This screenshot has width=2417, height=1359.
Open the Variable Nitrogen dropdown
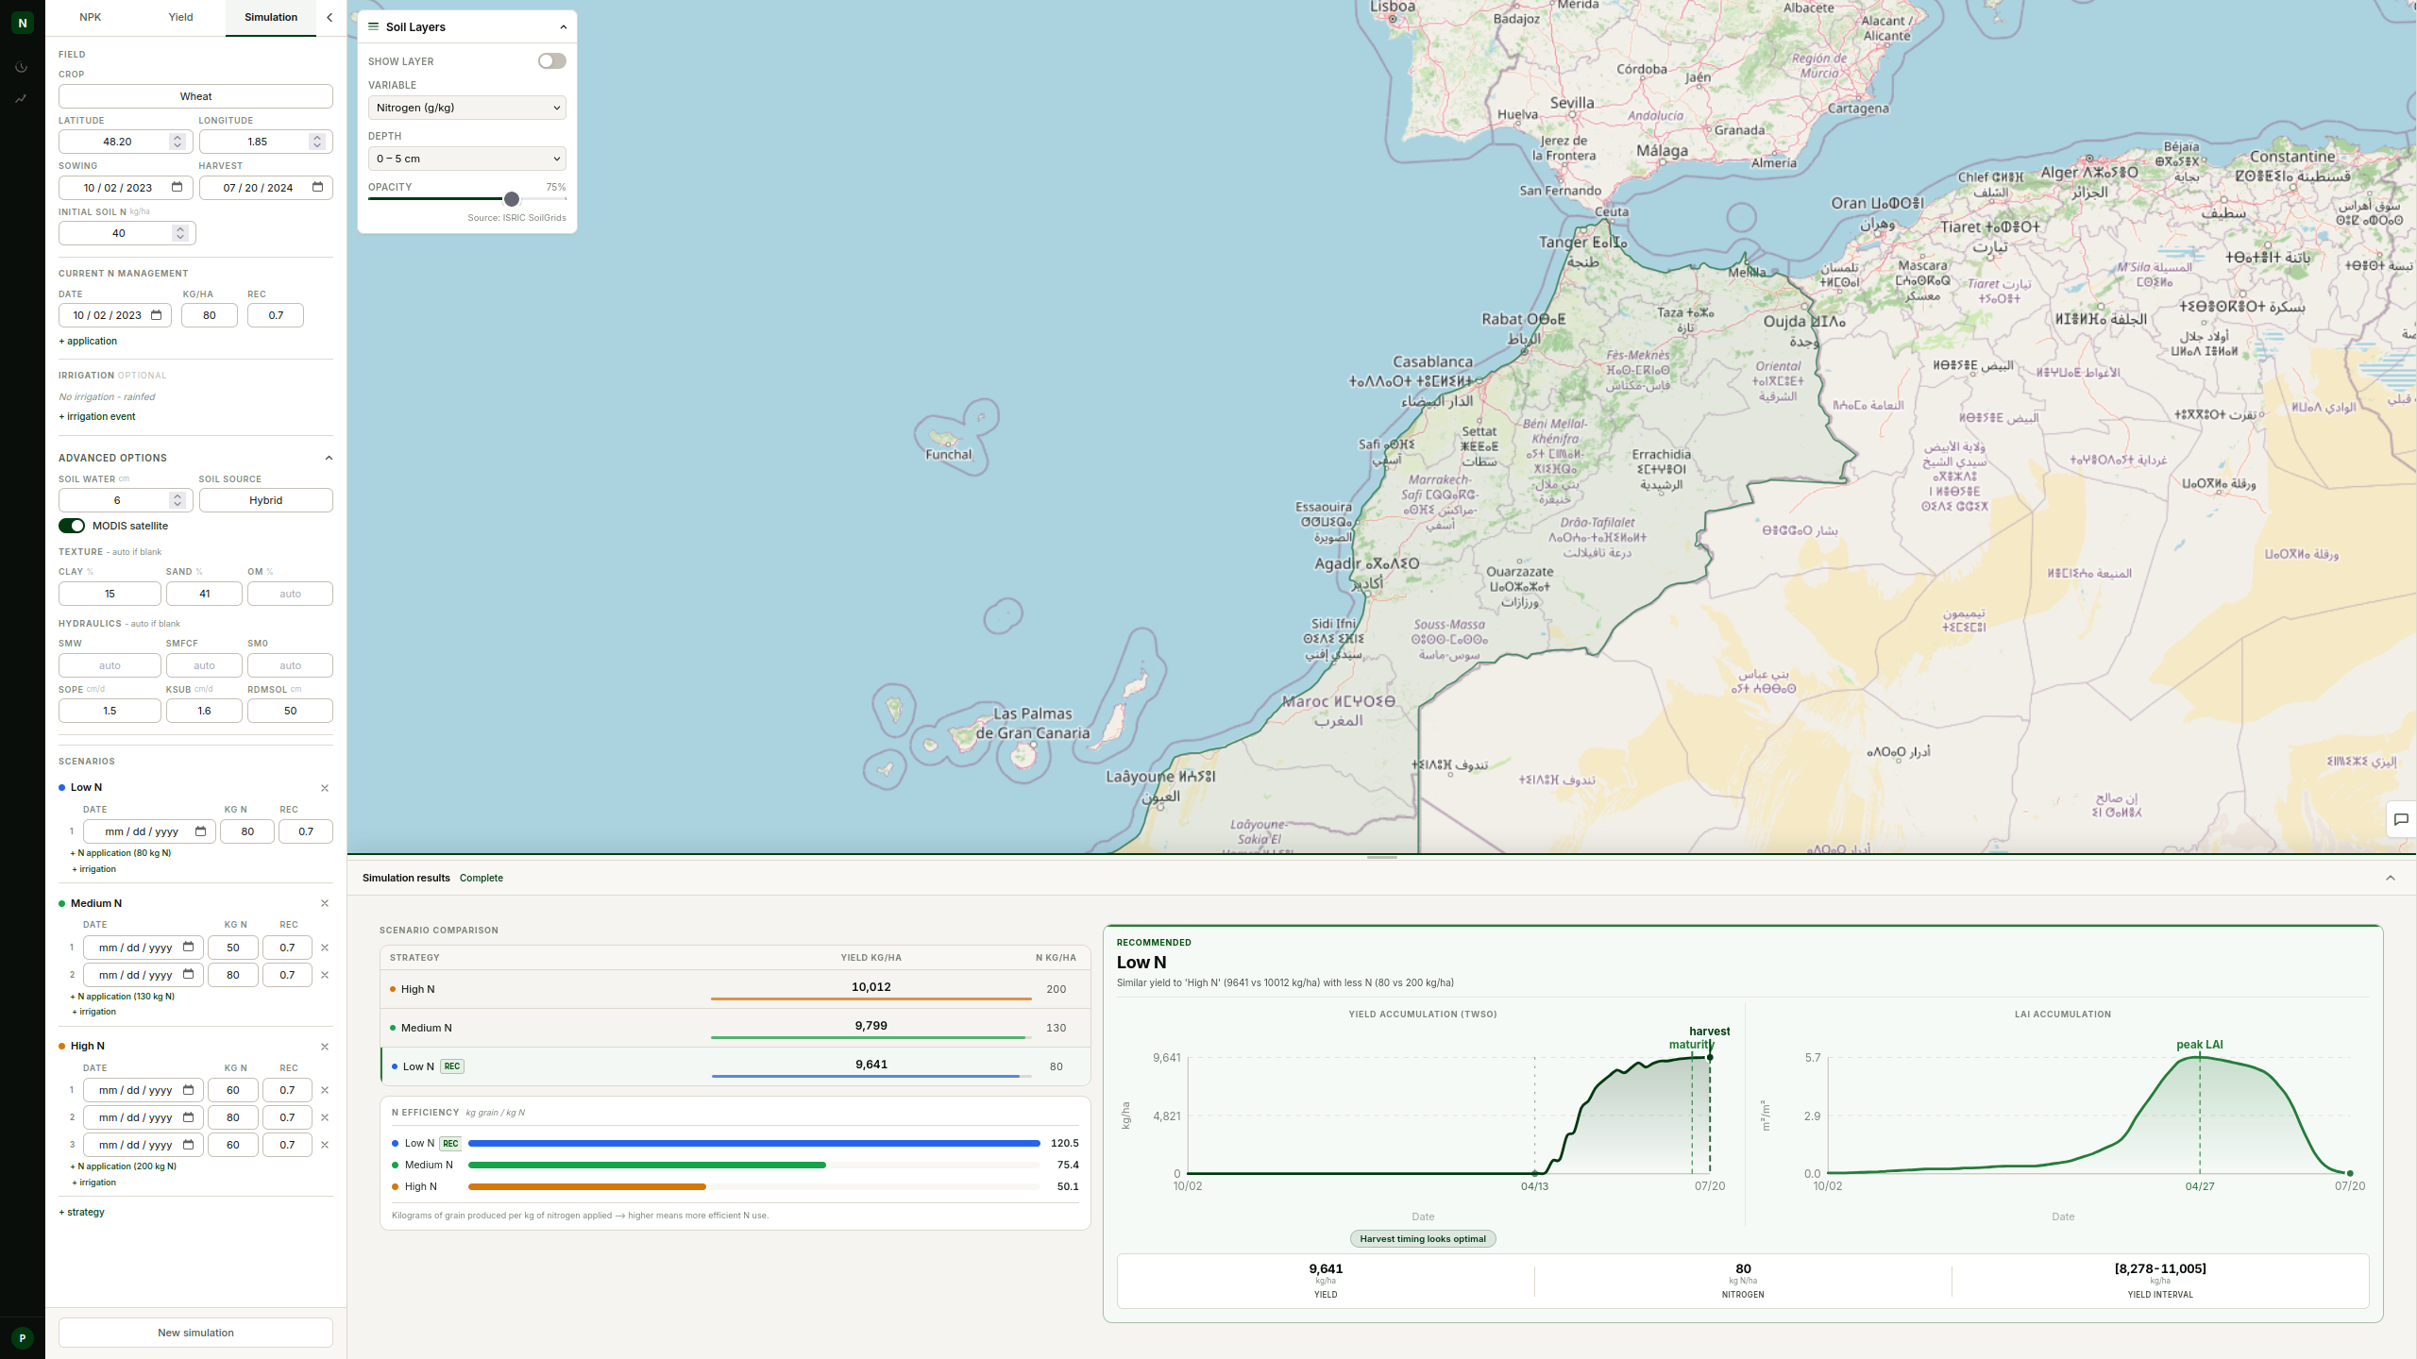[x=467, y=108]
